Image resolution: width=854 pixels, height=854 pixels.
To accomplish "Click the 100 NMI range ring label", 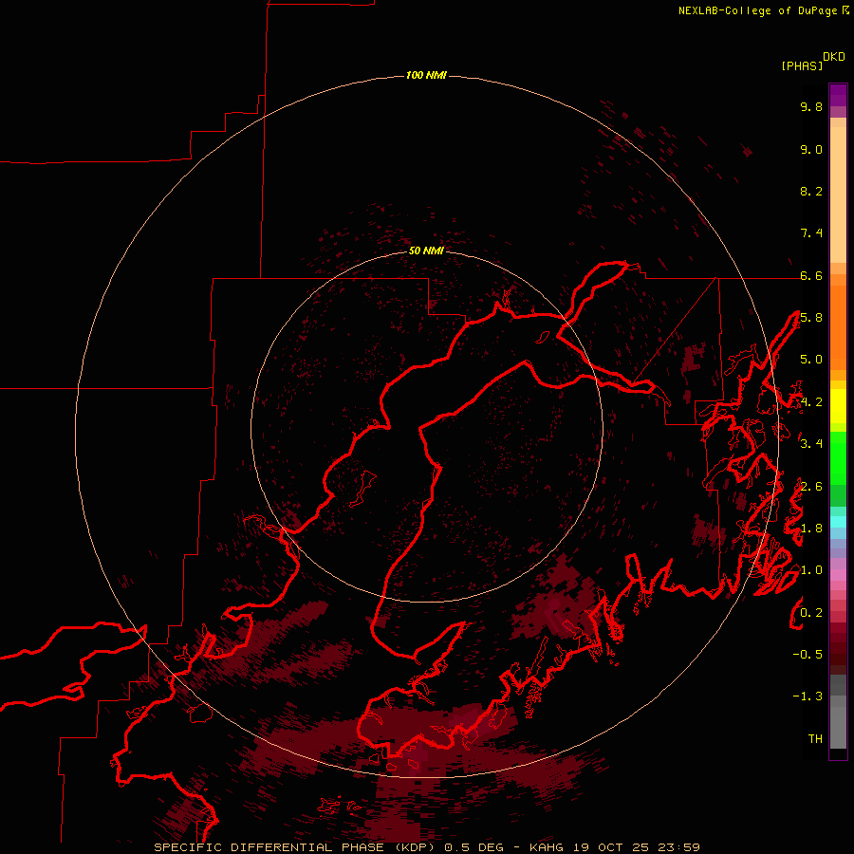I will coord(426,75).
